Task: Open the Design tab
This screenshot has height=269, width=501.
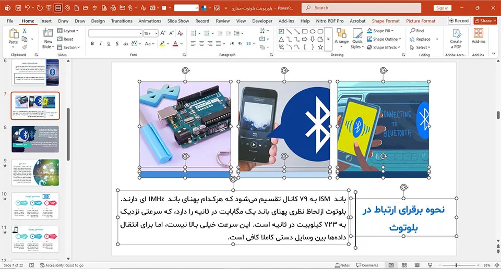Action: (x=98, y=21)
